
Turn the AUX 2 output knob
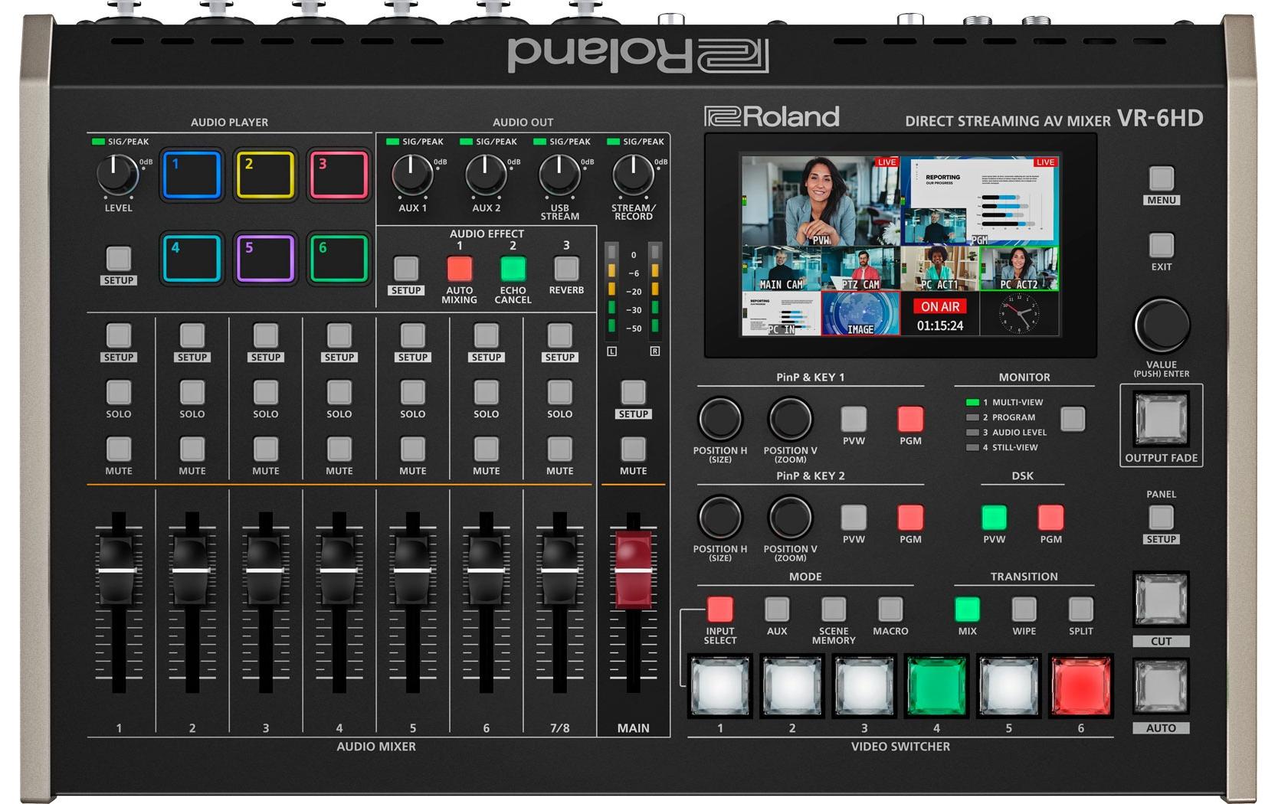486,175
